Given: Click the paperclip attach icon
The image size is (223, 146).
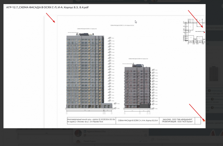Looking at the screenshot, I should 152,140.
